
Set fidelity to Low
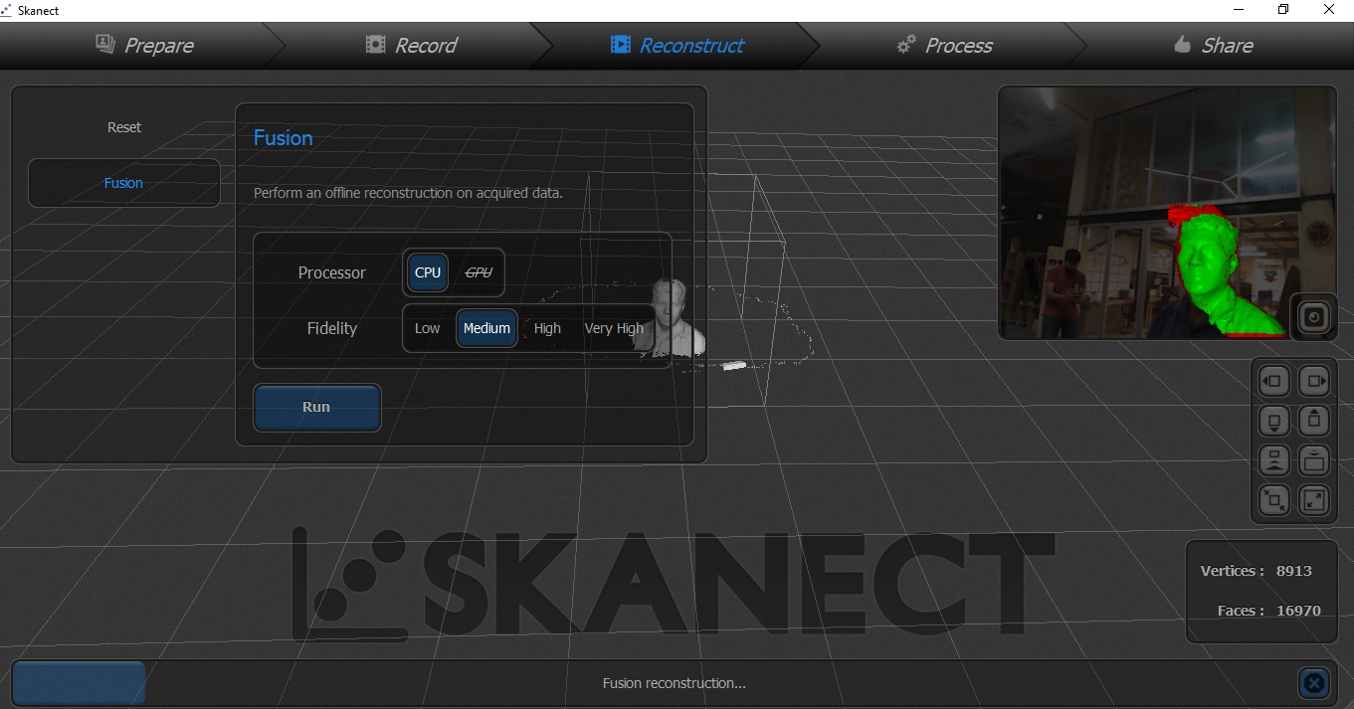pyautogui.click(x=427, y=328)
